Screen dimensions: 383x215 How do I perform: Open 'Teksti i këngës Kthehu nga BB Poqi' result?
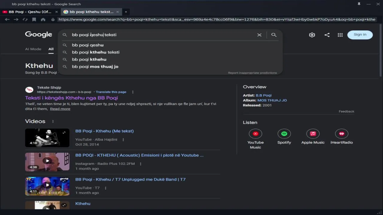72,98
